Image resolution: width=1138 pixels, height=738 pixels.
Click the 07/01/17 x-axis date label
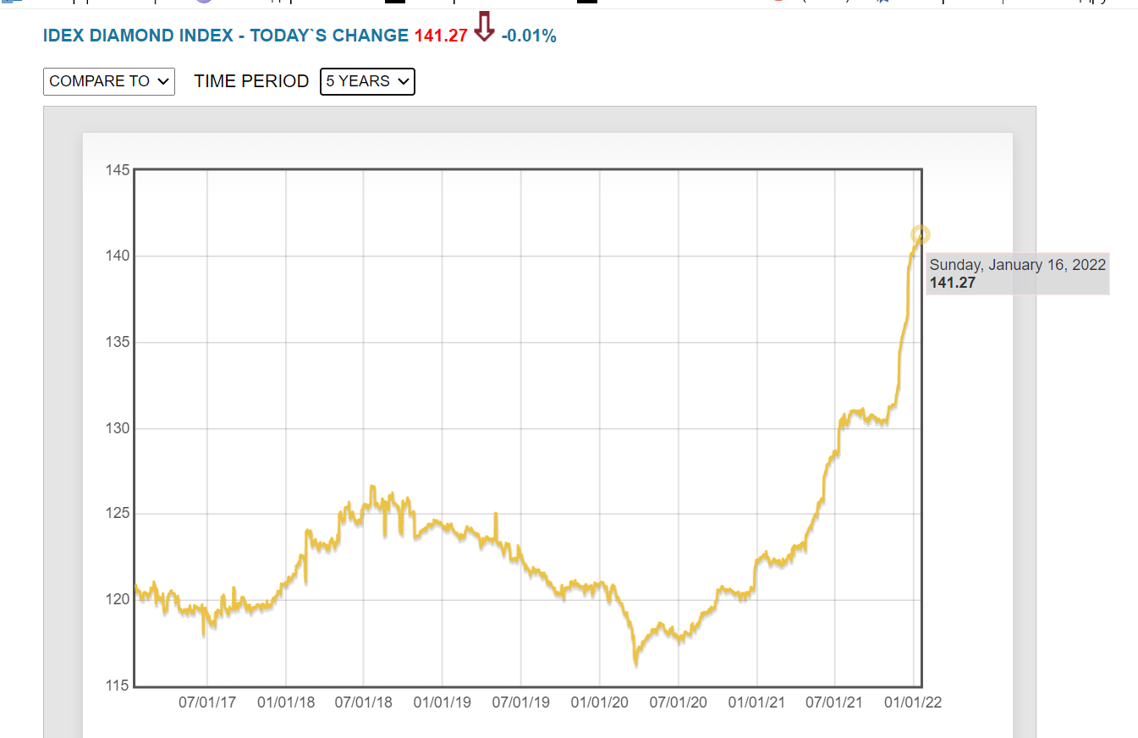tap(207, 703)
